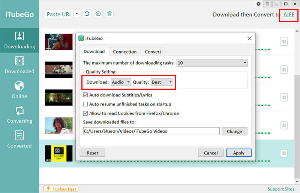Toggle Auto download Subtitles/Lyrics checkbox
This screenshot has height=193, width=300.
point(85,95)
